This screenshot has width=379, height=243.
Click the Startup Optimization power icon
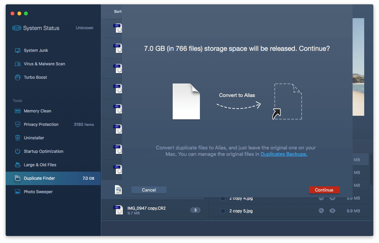[17, 151]
